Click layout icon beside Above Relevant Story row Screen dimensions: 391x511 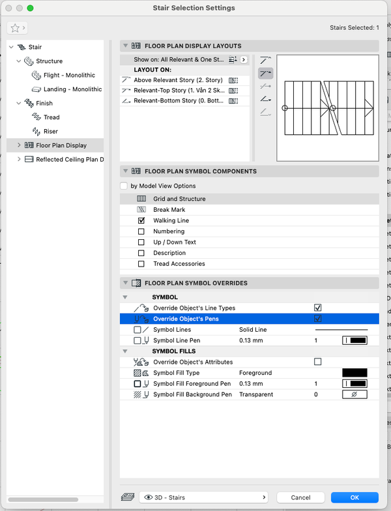233,80
